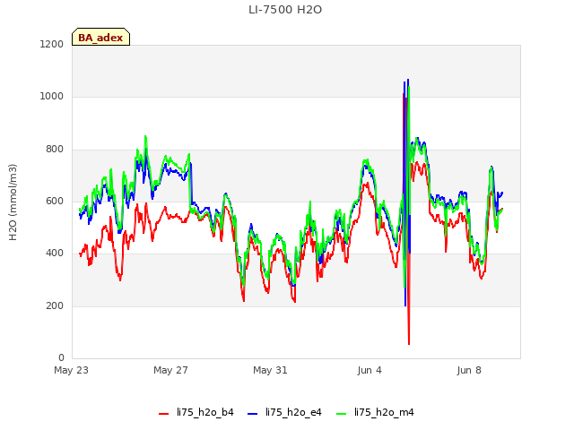Click the May 23 x-axis label

72,370
